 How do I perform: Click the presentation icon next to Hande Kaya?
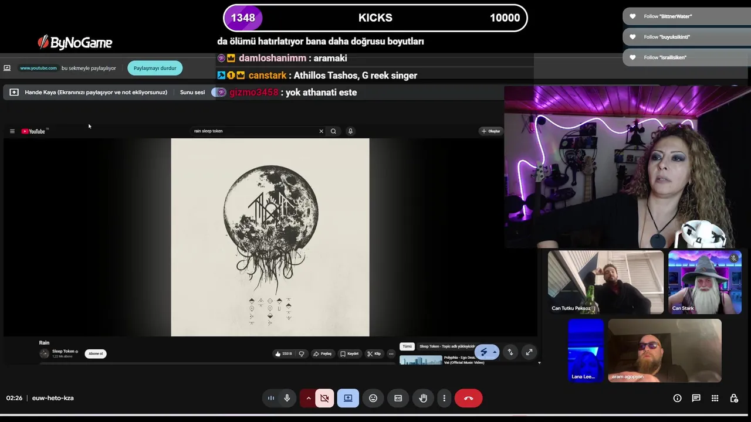(14, 92)
